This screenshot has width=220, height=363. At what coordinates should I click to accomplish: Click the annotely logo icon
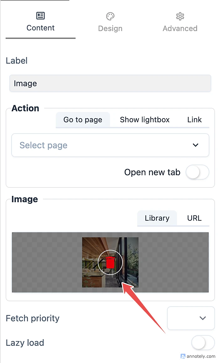(x=183, y=356)
